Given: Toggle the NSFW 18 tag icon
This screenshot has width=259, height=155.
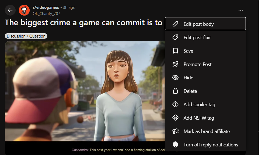Looking at the screenshot, I should click(x=175, y=118).
